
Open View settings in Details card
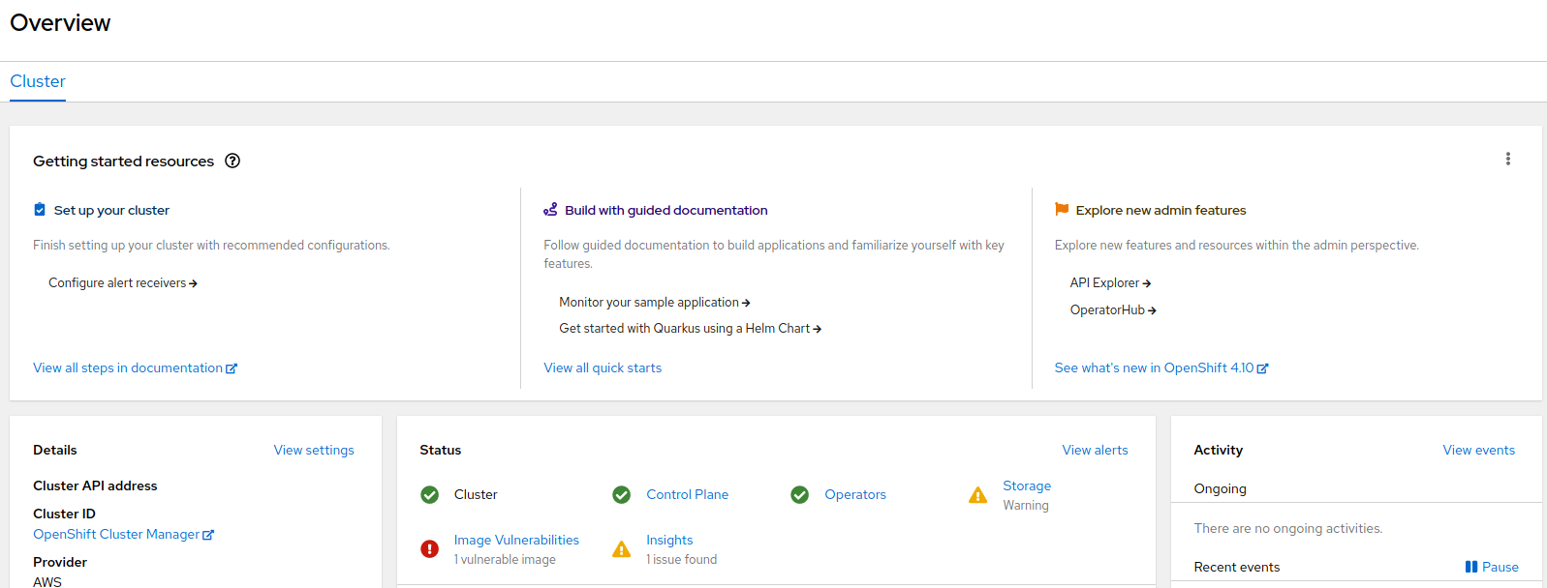coord(314,451)
